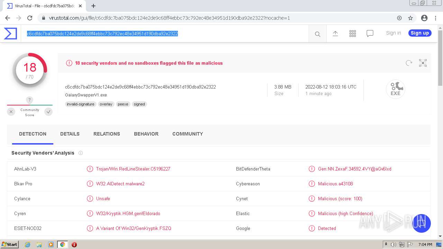
Task: Click the reanalyze refresh icon
Action: pos(409,63)
